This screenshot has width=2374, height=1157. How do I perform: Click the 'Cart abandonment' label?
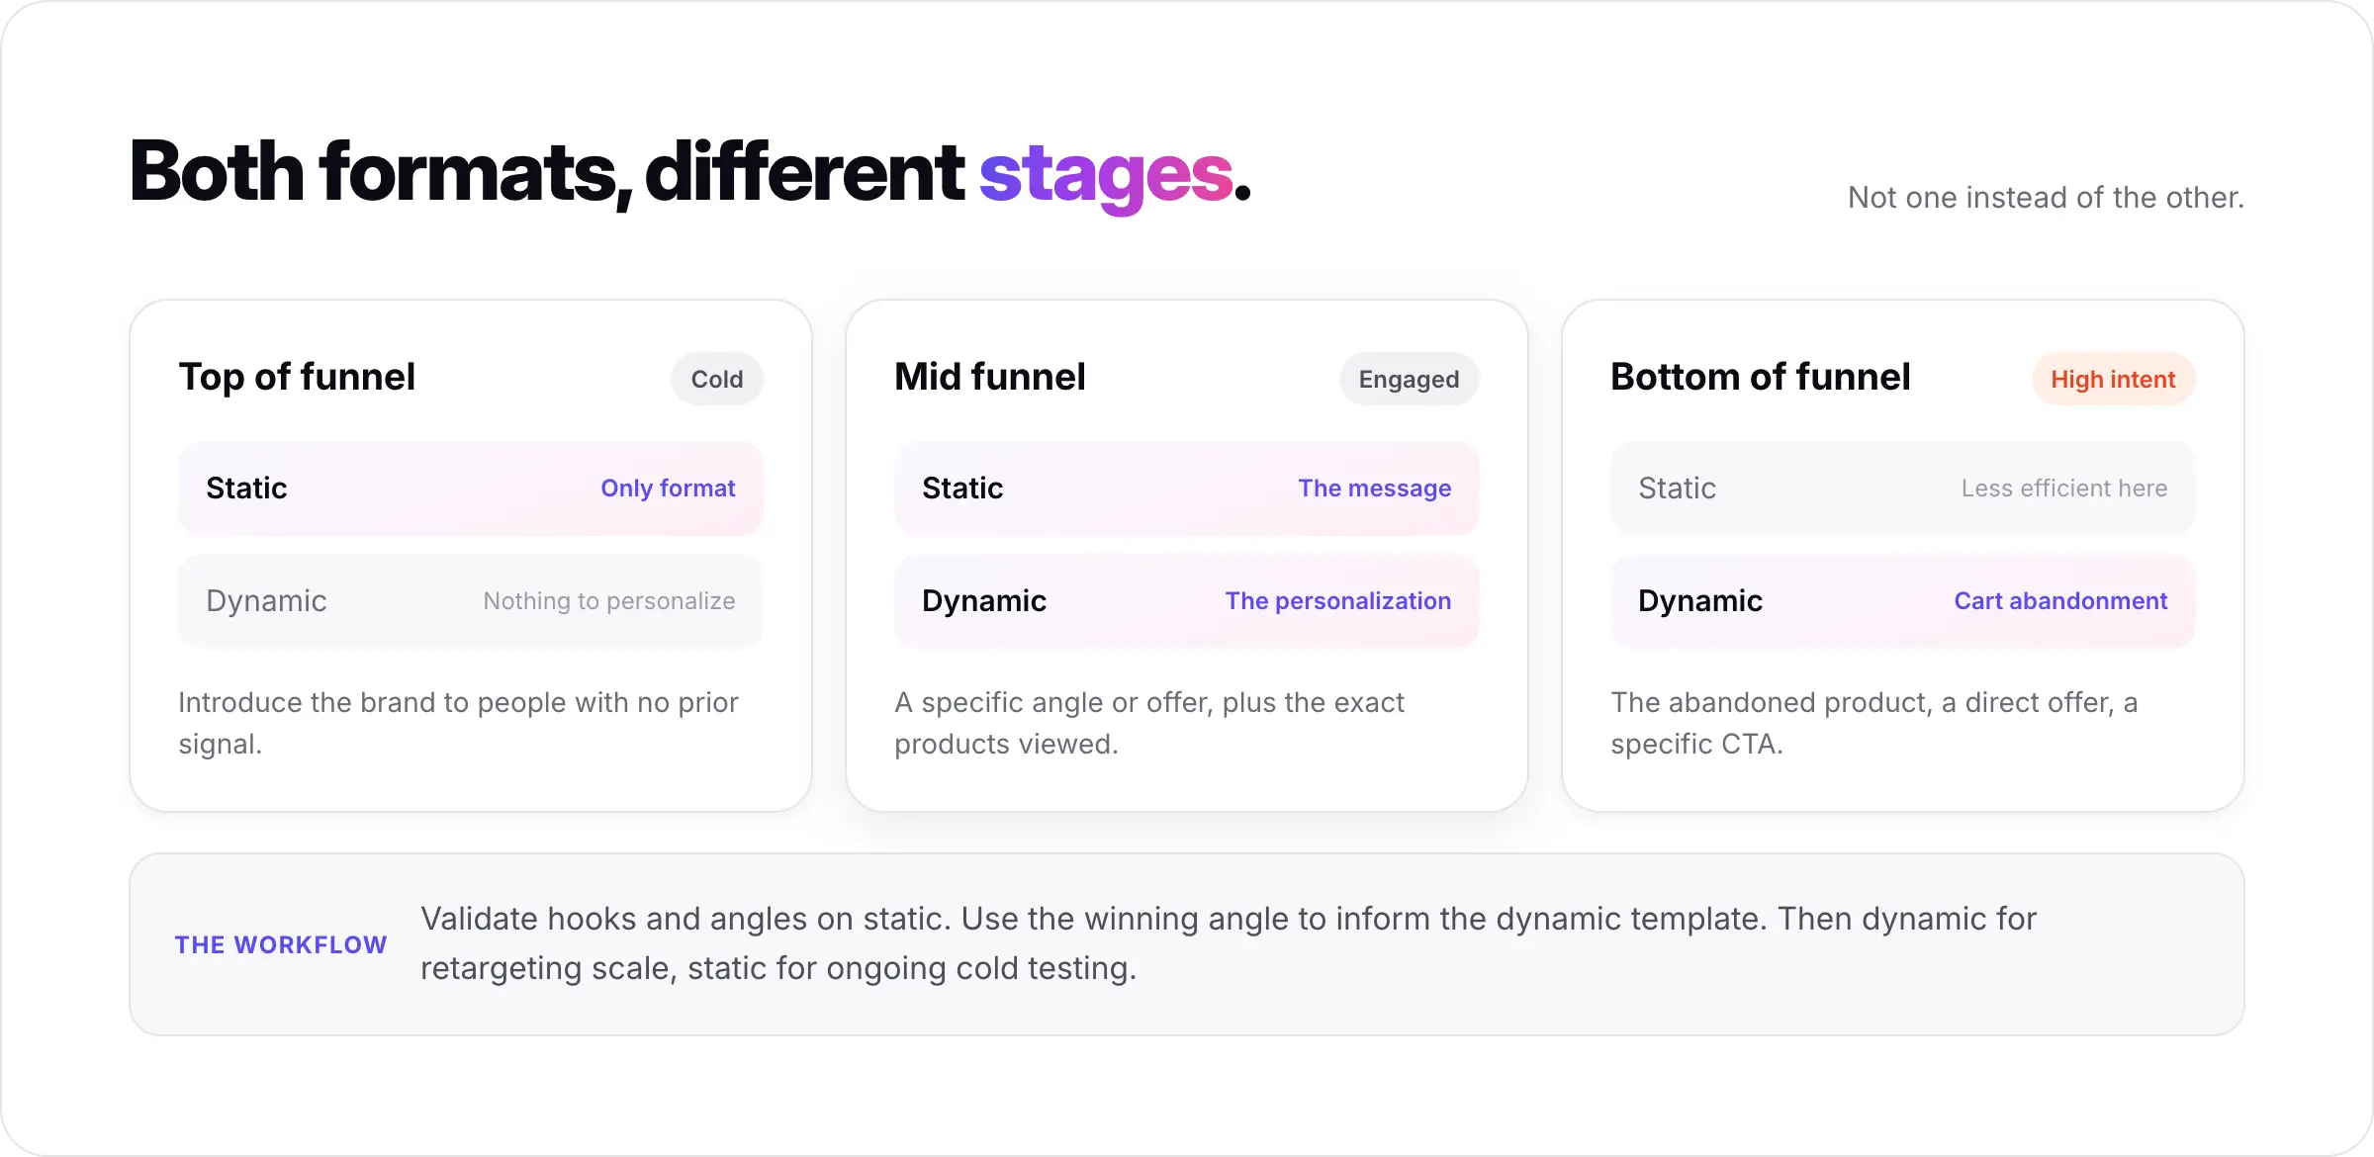pos(2060,601)
